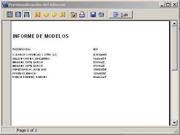
Task: Click the scroll down arrow
Action: tap(174, 123)
